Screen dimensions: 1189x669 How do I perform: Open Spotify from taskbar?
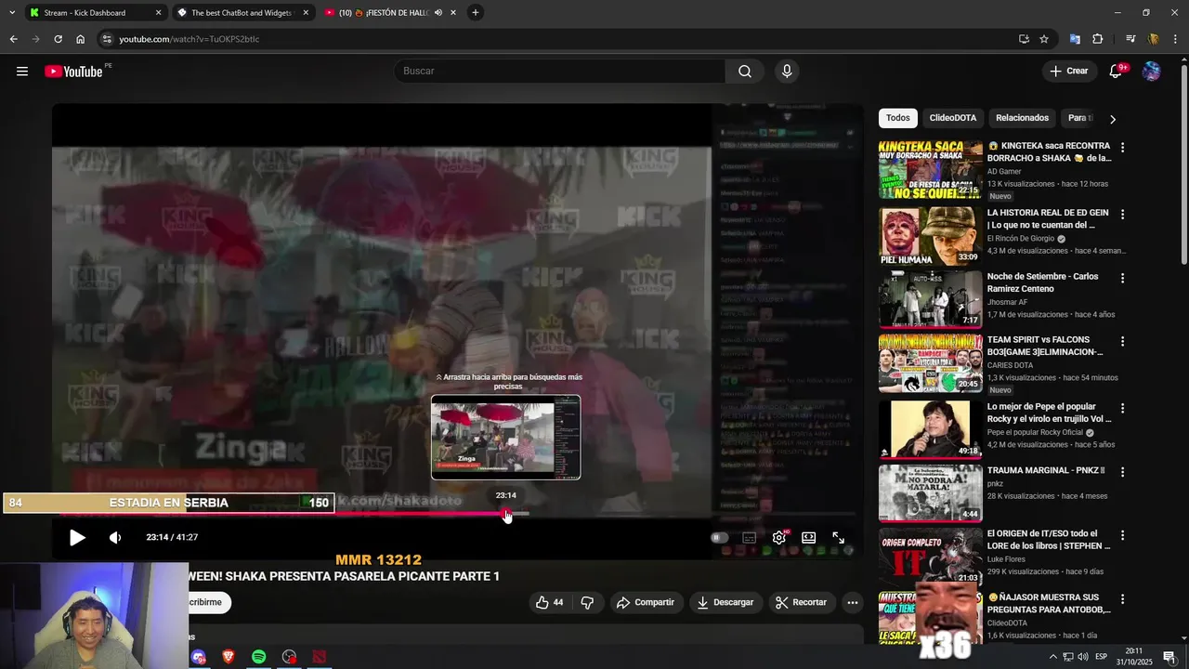[x=259, y=657]
